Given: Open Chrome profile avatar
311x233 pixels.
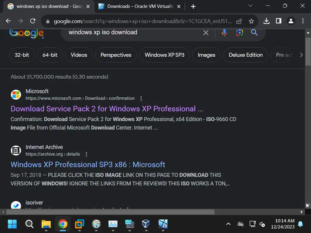Looking at the screenshot, I should (x=291, y=21).
